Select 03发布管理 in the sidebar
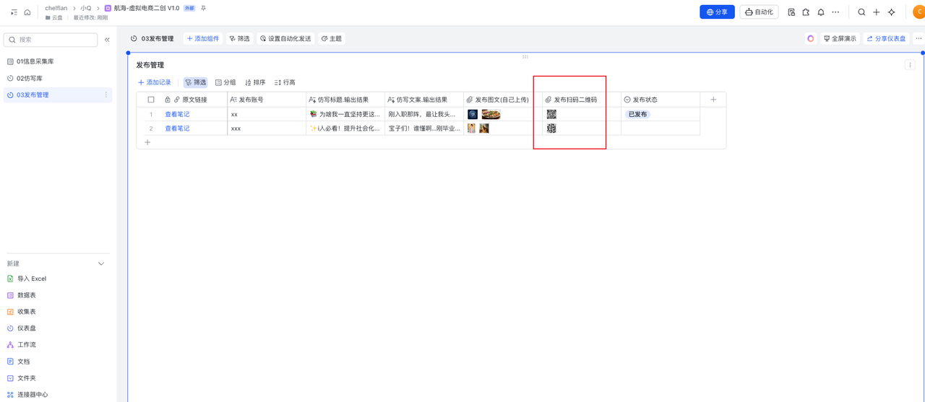 point(58,95)
